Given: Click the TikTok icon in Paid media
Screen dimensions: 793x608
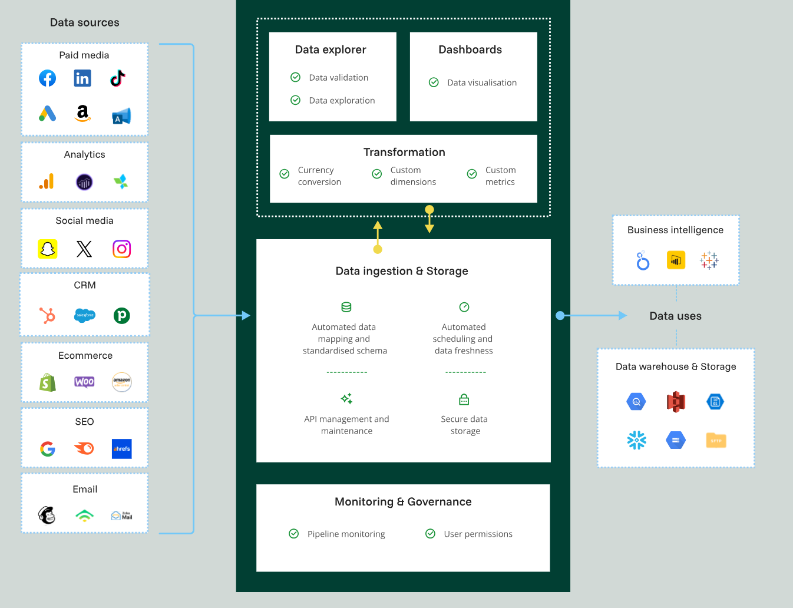Looking at the screenshot, I should (x=117, y=78).
